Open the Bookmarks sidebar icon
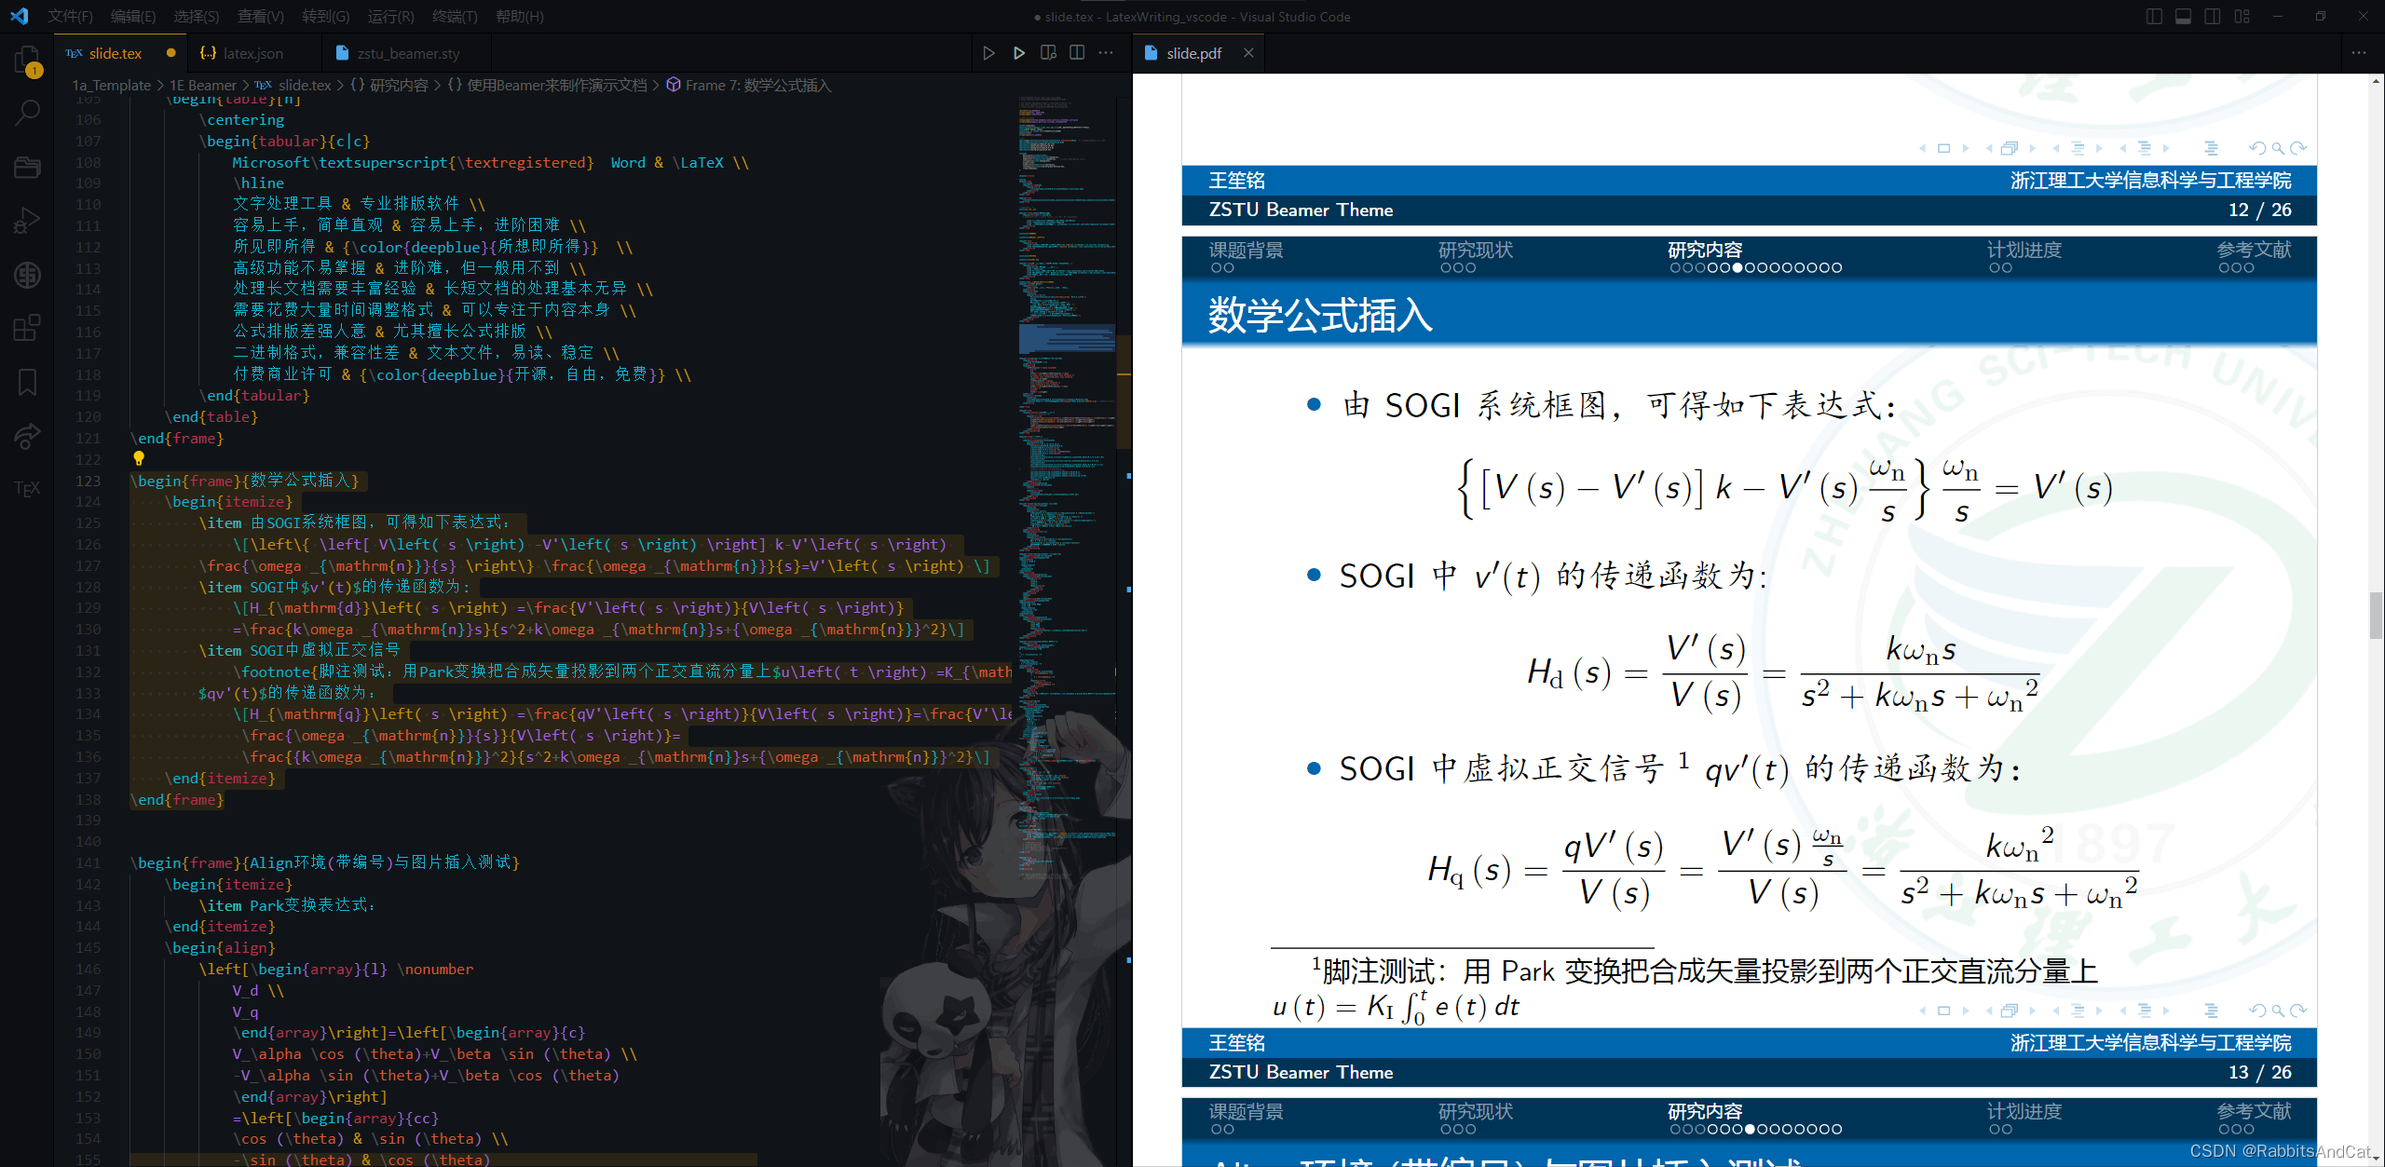The image size is (2385, 1167). (x=27, y=382)
